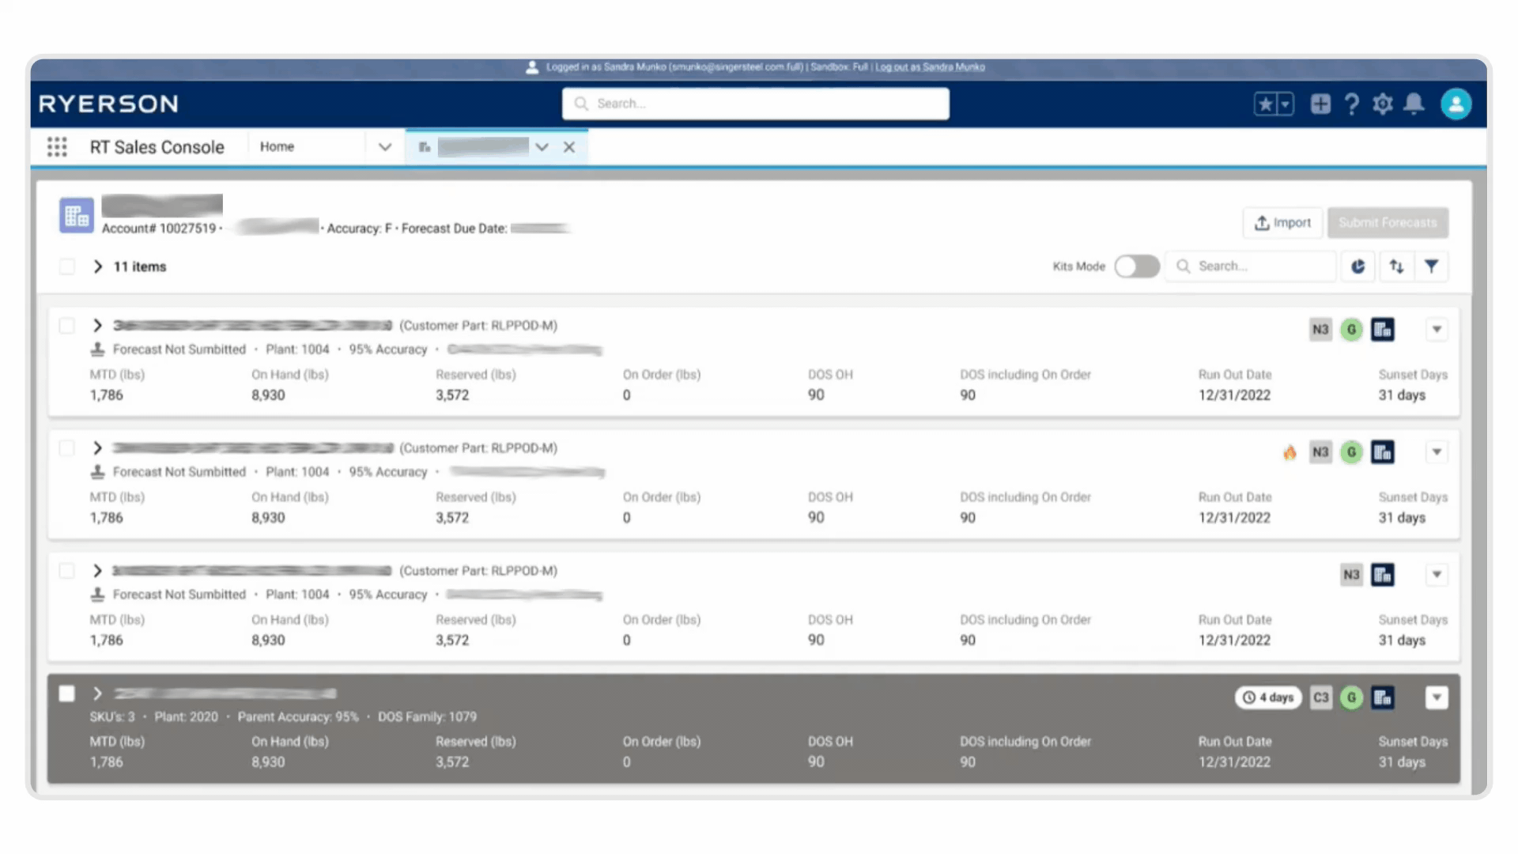Click the 4 days clock badge
The height and width of the screenshot is (854, 1518).
(1268, 697)
